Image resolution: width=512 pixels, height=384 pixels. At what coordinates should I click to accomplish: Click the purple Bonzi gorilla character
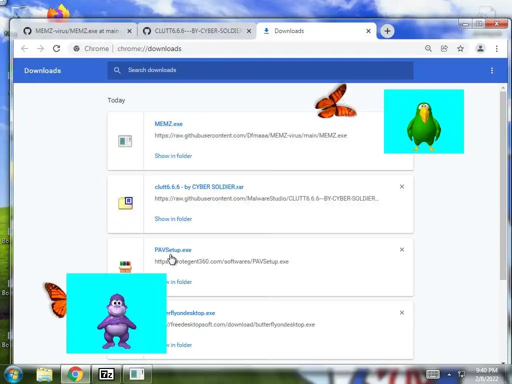point(116,321)
